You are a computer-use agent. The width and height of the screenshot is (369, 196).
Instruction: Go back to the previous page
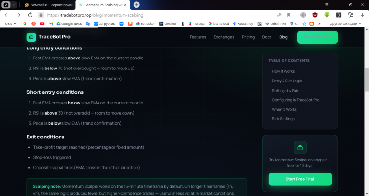(6, 15)
